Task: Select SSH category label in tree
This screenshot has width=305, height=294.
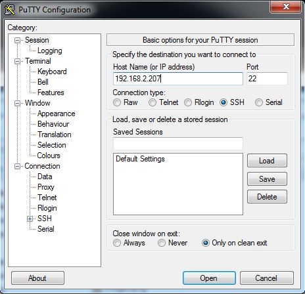Action: click(x=45, y=219)
